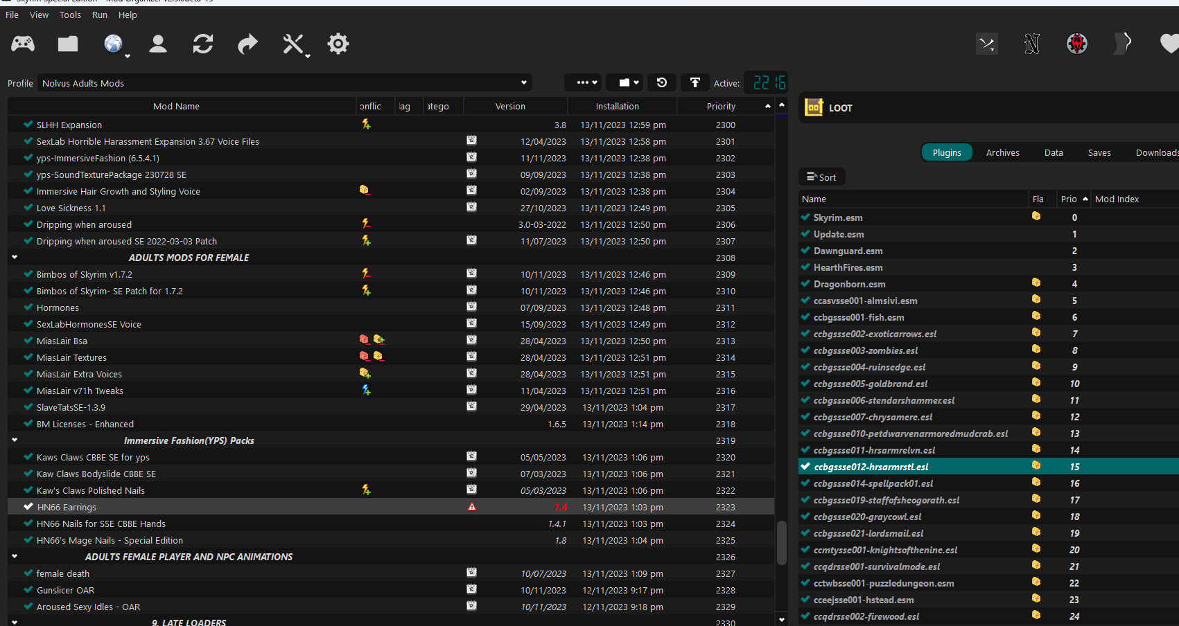Open settings with the gear icon

coord(338,44)
